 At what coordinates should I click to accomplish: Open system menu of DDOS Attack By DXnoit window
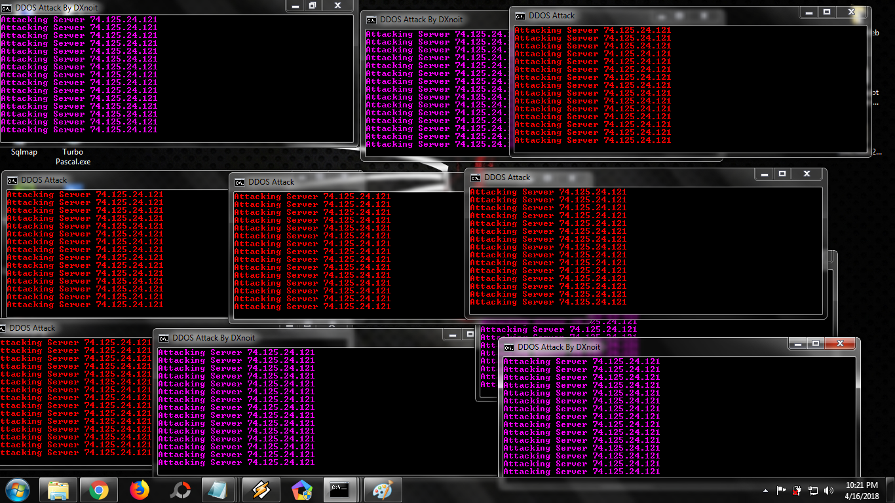coord(7,7)
